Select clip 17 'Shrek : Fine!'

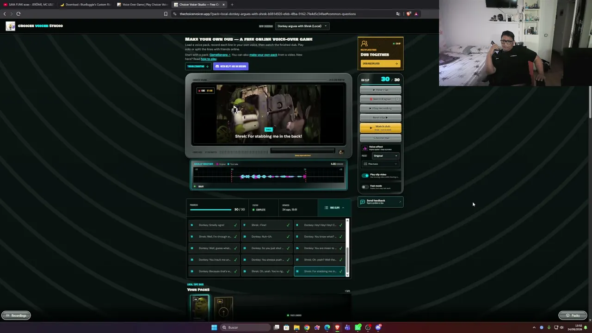click(267, 225)
